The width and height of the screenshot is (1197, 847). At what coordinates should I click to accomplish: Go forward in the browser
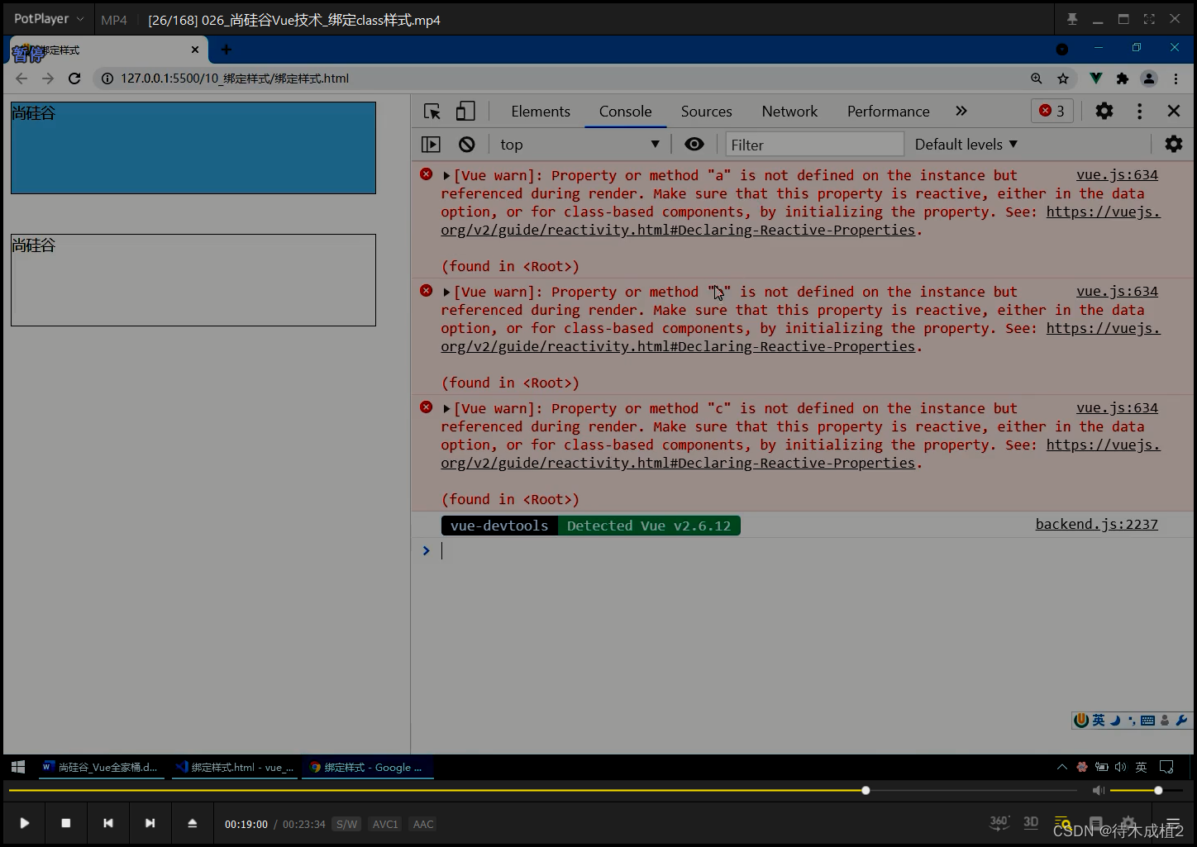click(48, 79)
